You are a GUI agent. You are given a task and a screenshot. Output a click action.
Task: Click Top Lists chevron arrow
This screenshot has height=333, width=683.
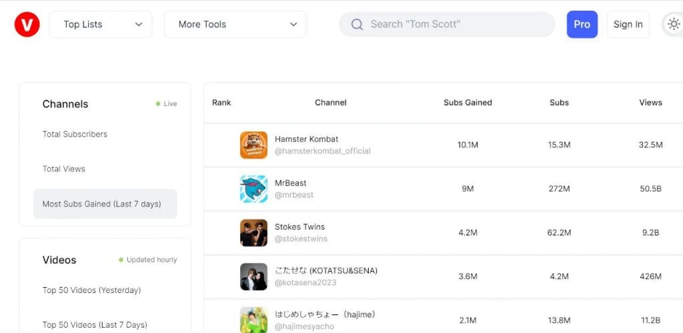click(139, 25)
